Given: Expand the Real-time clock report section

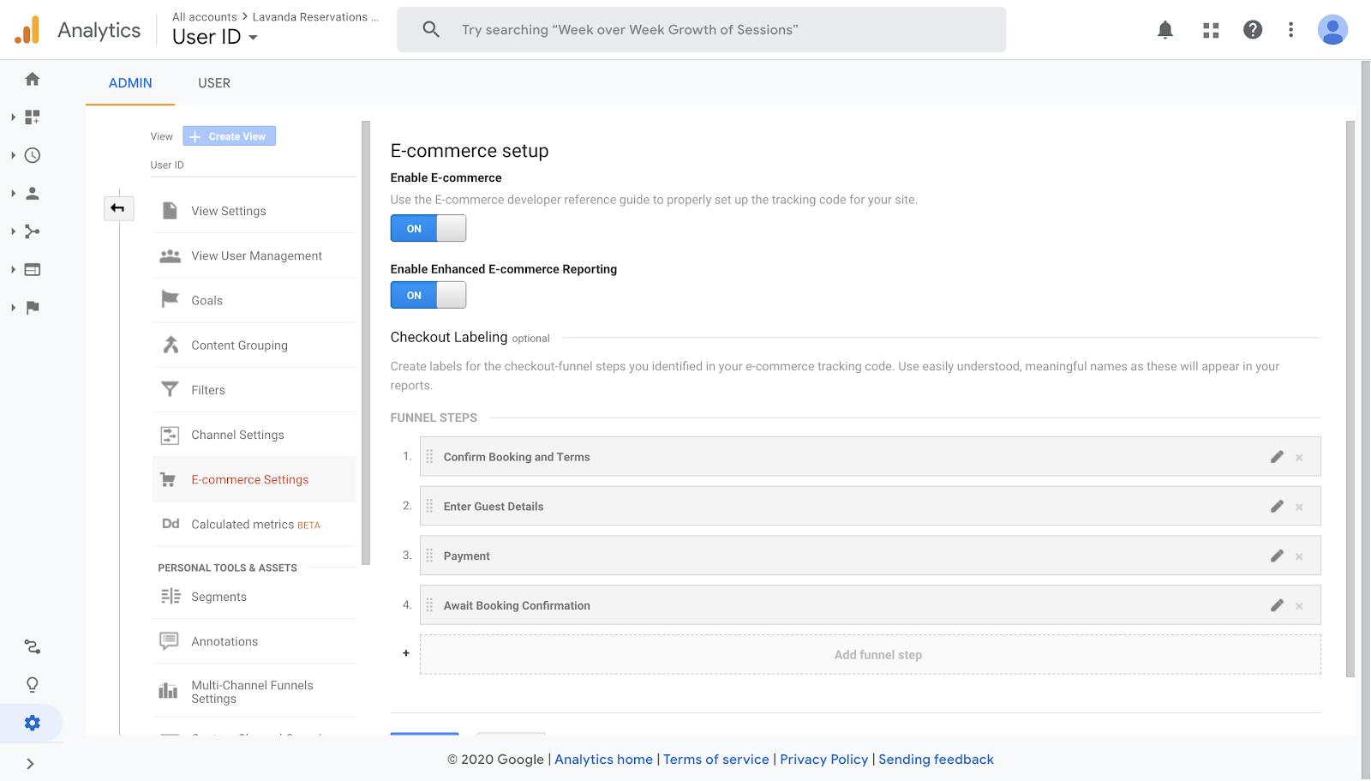Looking at the screenshot, I should point(32,155).
